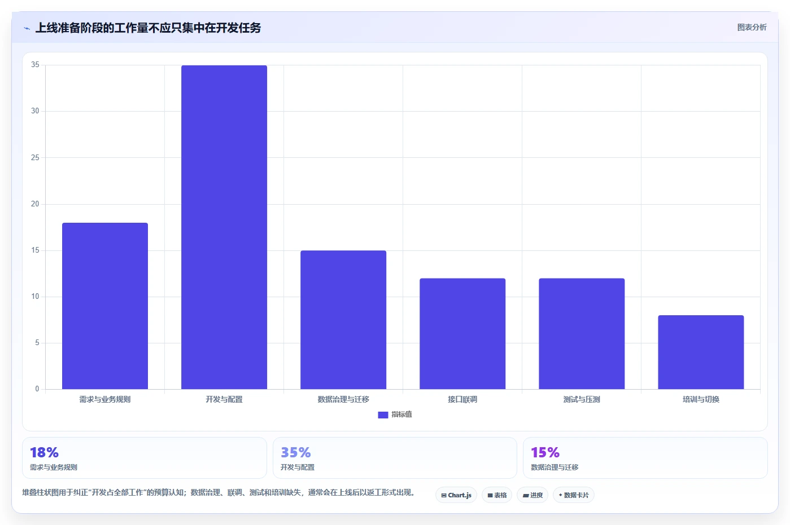The width and height of the screenshot is (790, 525).
Task: Click the 图表分析 label in header
Action: [x=752, y=27]
